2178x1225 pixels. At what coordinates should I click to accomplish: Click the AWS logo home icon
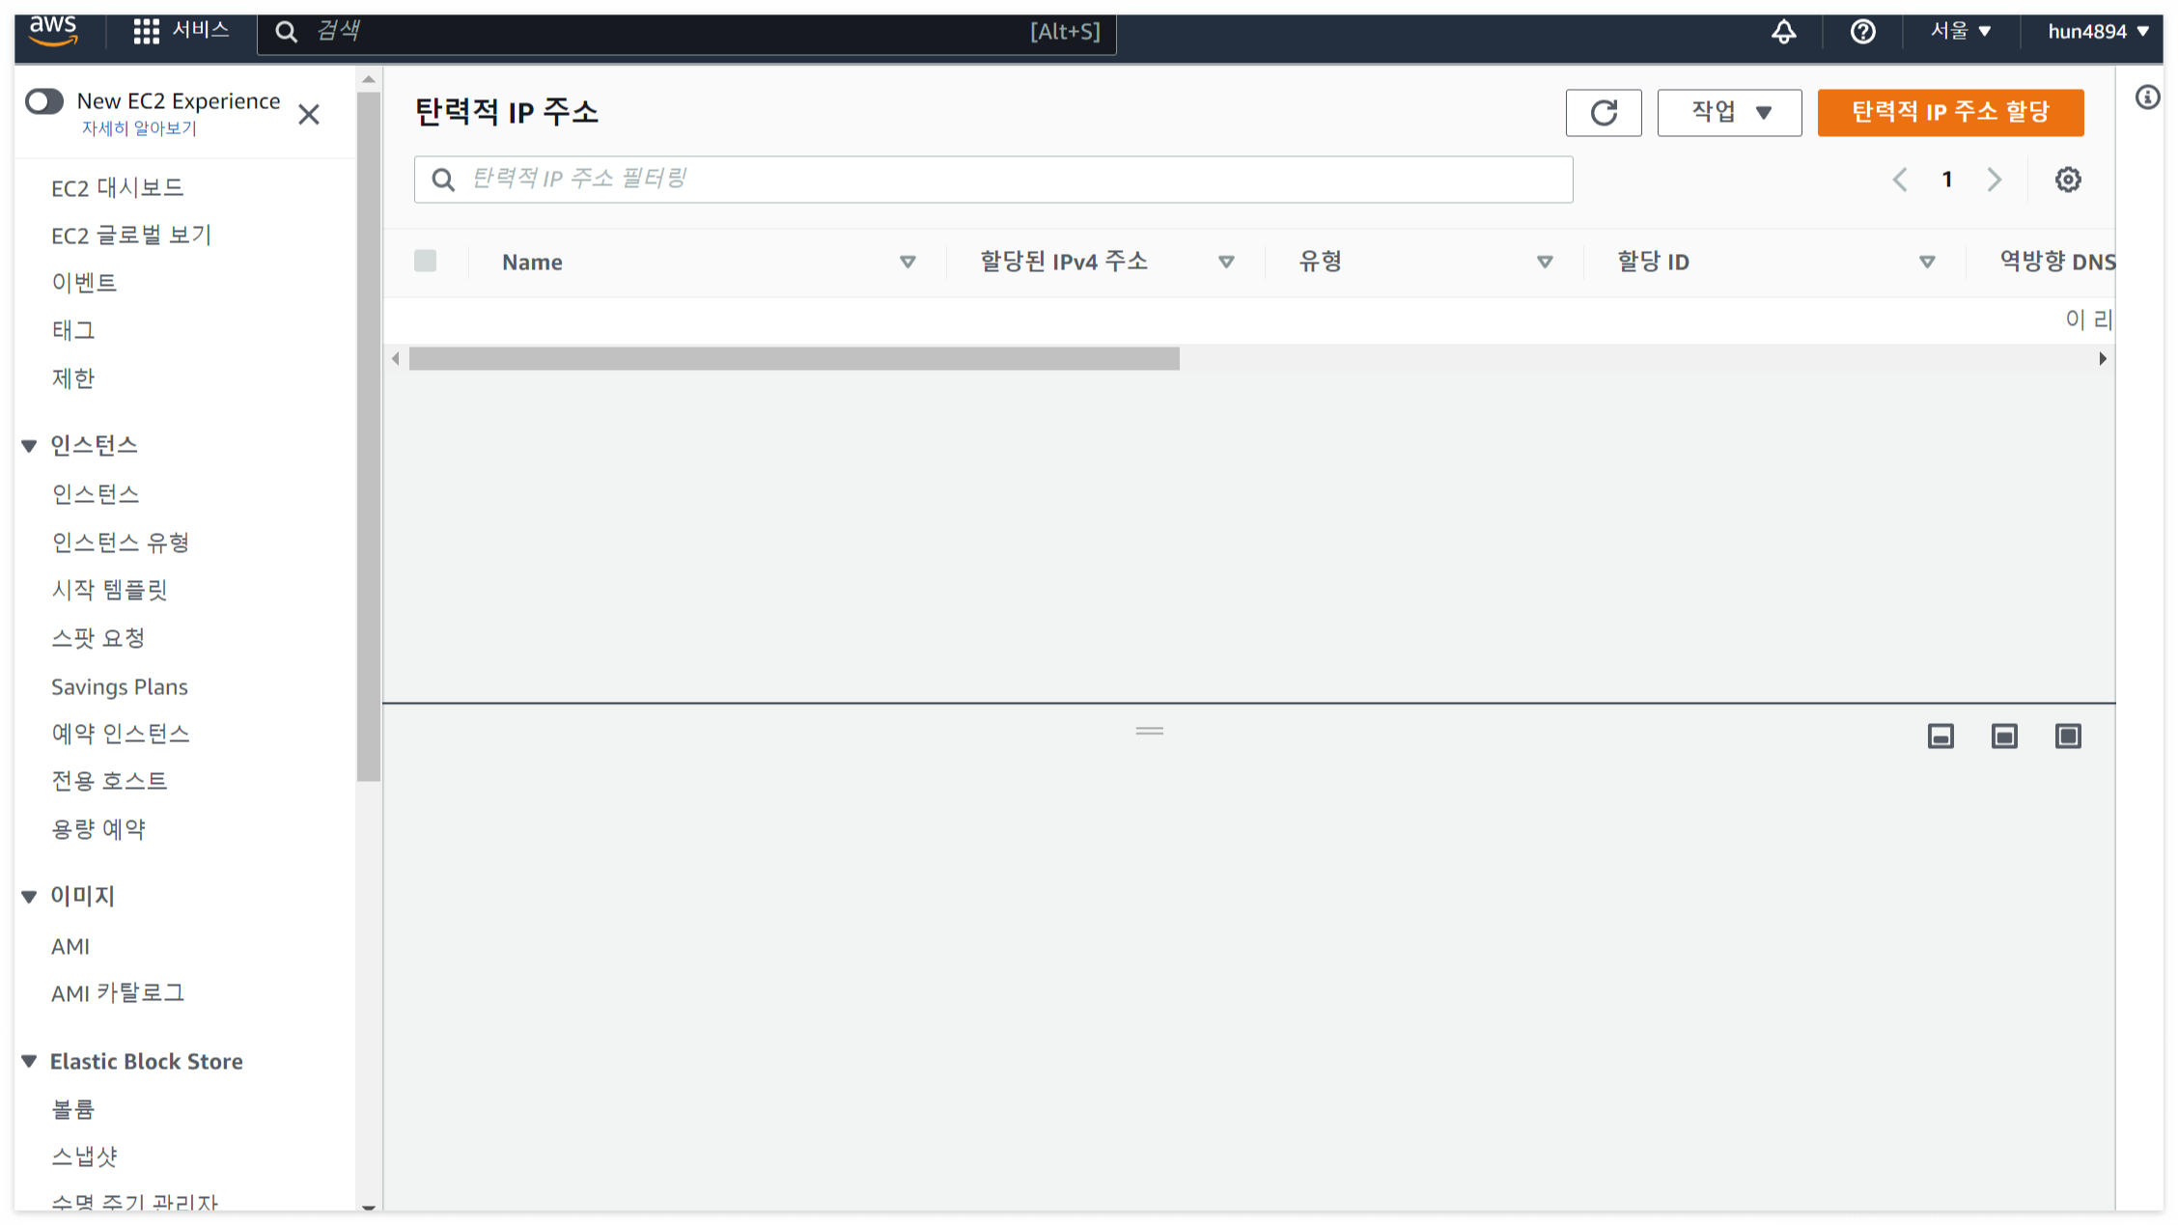[53, 31]
